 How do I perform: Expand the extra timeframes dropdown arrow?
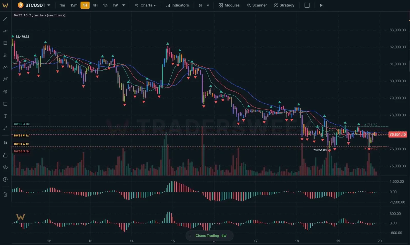coord(124,5)
